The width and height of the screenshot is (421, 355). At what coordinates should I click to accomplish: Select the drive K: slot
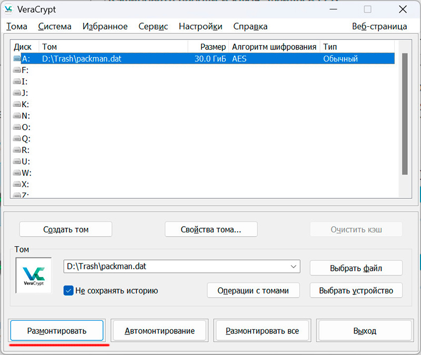(x=25, y=104)
